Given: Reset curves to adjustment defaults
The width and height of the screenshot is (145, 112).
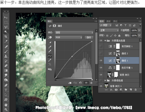Looking at the screenshot, I should click(x=80, y=83).
